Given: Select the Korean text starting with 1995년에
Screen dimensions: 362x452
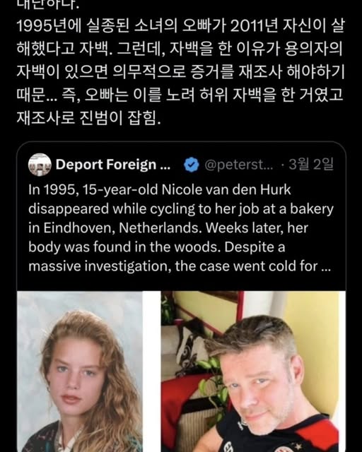Looking at the screenshot, I should point(180,26).
